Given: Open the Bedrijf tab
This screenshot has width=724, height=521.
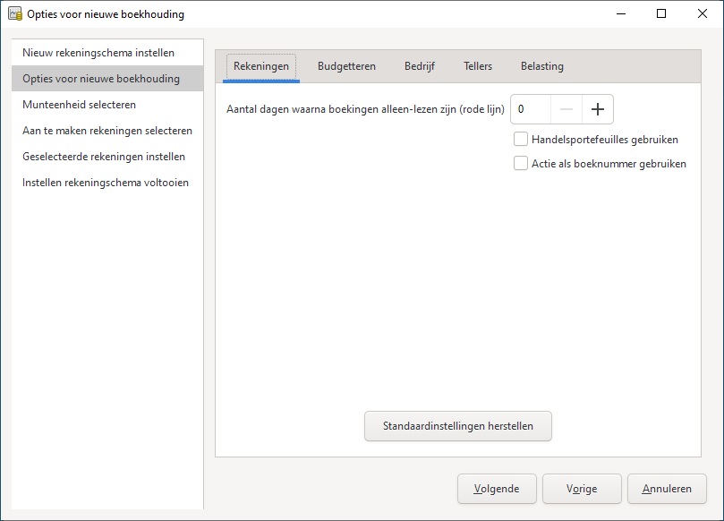Looking at the screenshot, I should [419, 66].
